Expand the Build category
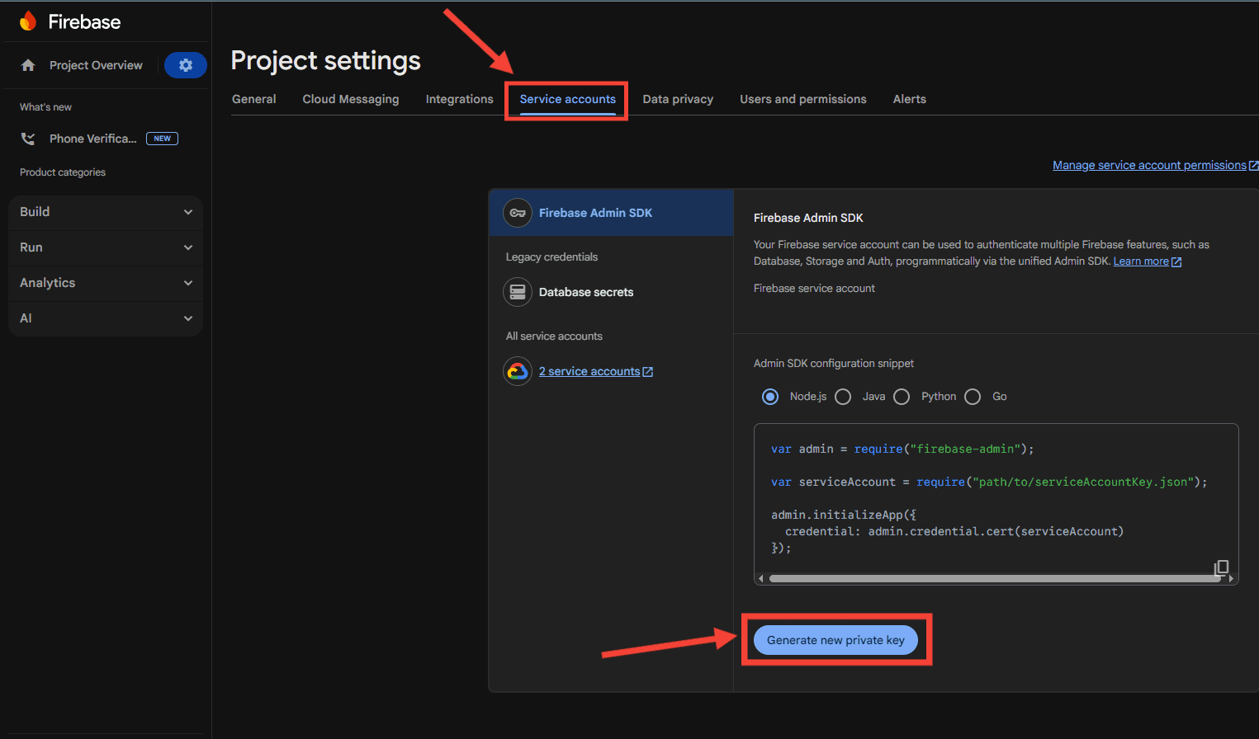The width and height of the screenshot is (1259, 739). [106, 212]
